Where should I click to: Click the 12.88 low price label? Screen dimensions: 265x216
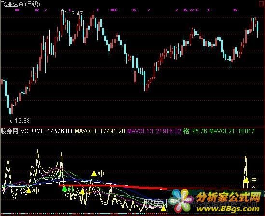(x=22, y=121)
